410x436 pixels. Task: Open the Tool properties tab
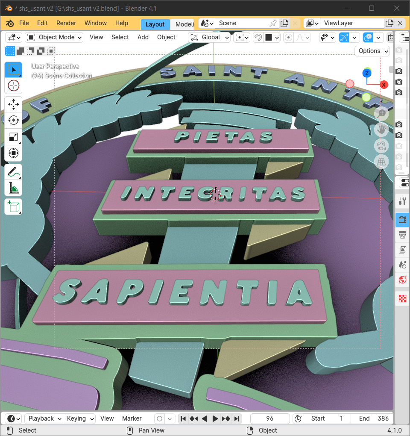click(402, 201)
